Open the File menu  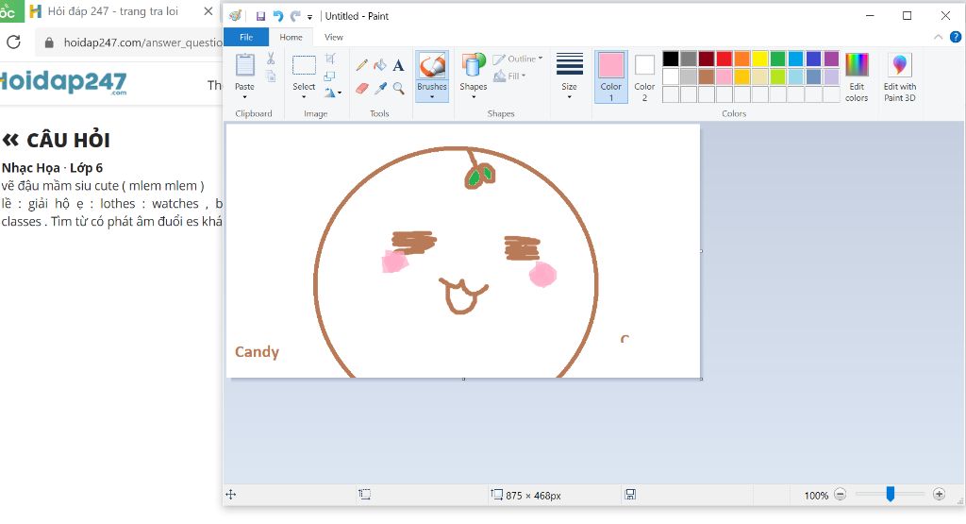246,37
